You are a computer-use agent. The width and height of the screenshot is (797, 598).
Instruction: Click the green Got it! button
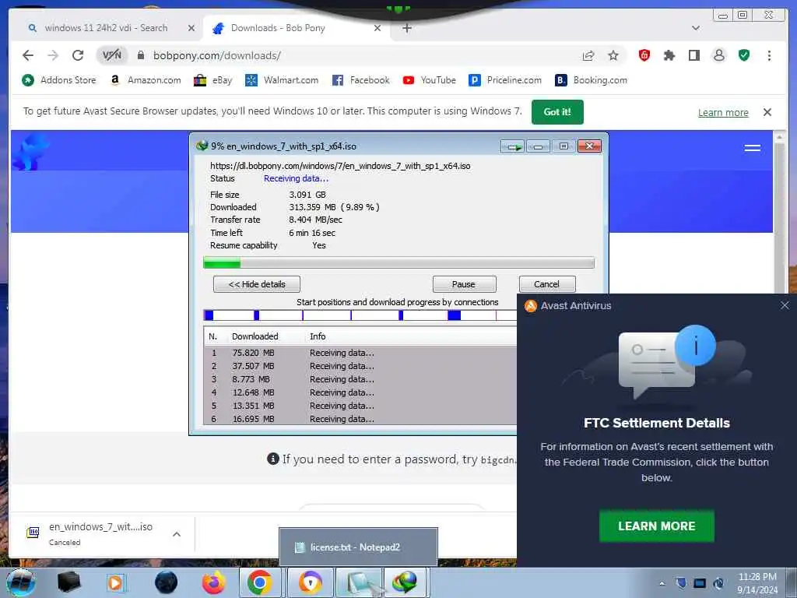(x=557, y=112)
